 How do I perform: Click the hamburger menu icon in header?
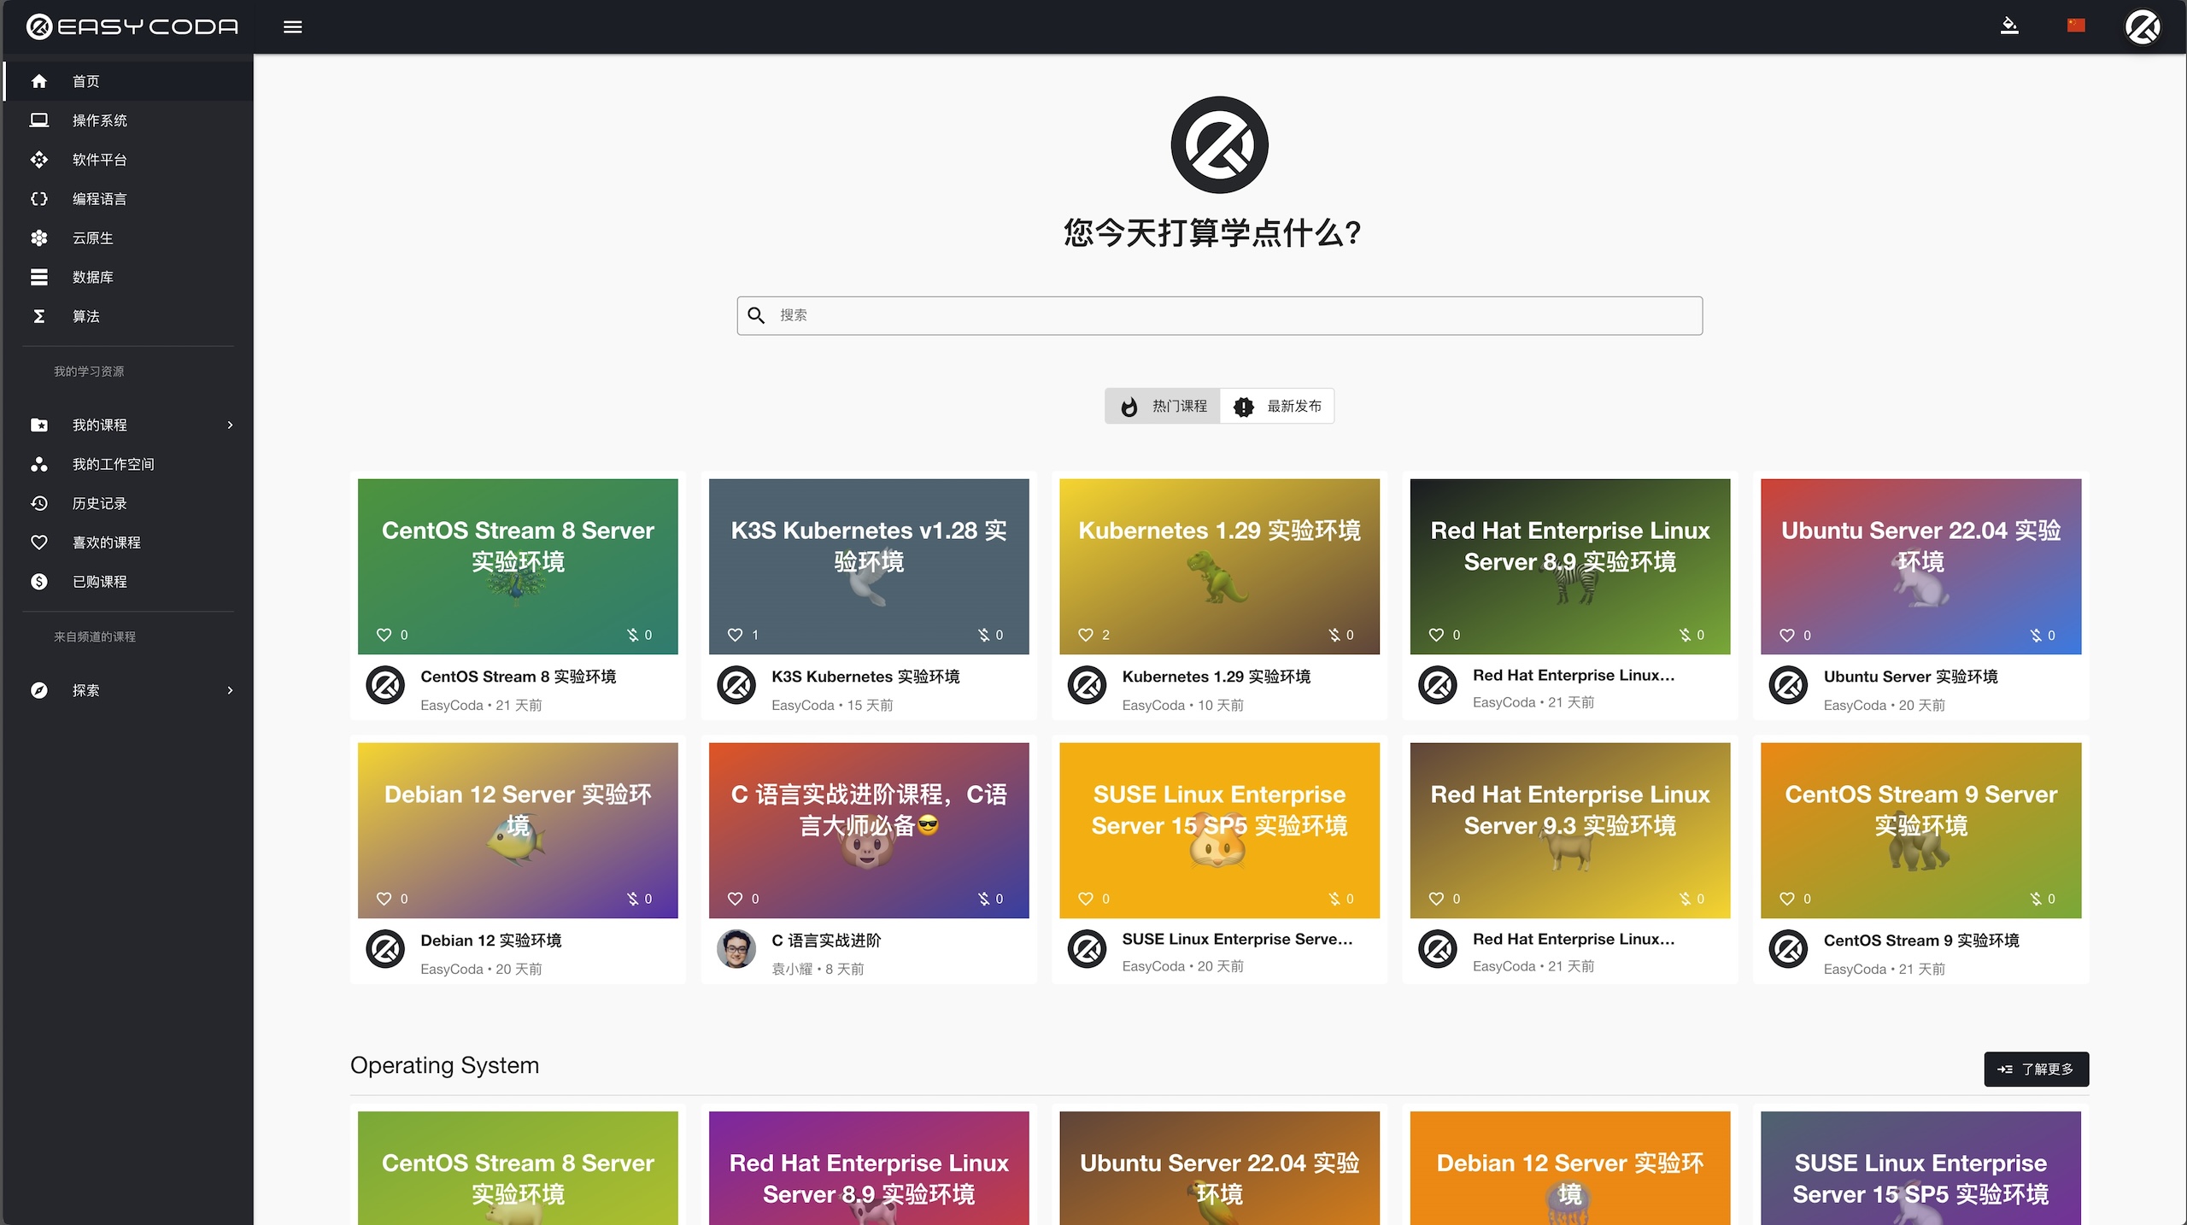292,26
